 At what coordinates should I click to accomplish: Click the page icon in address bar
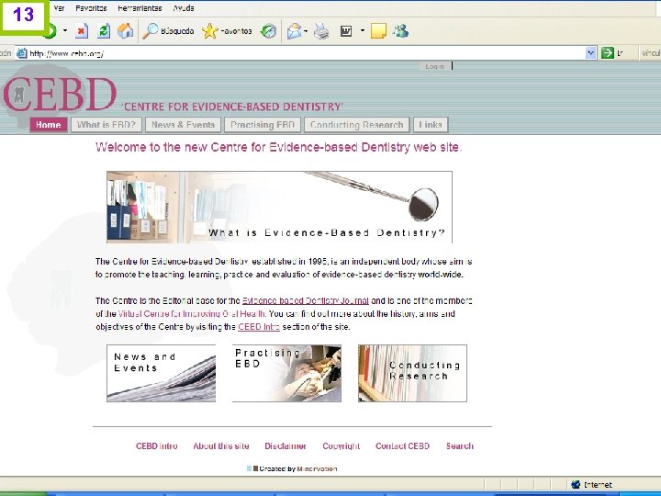21,53
